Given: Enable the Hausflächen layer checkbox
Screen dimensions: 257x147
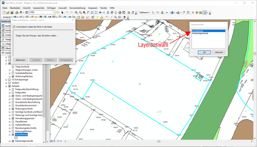Looking at the screenshot, I should click(x=13, y=121).
